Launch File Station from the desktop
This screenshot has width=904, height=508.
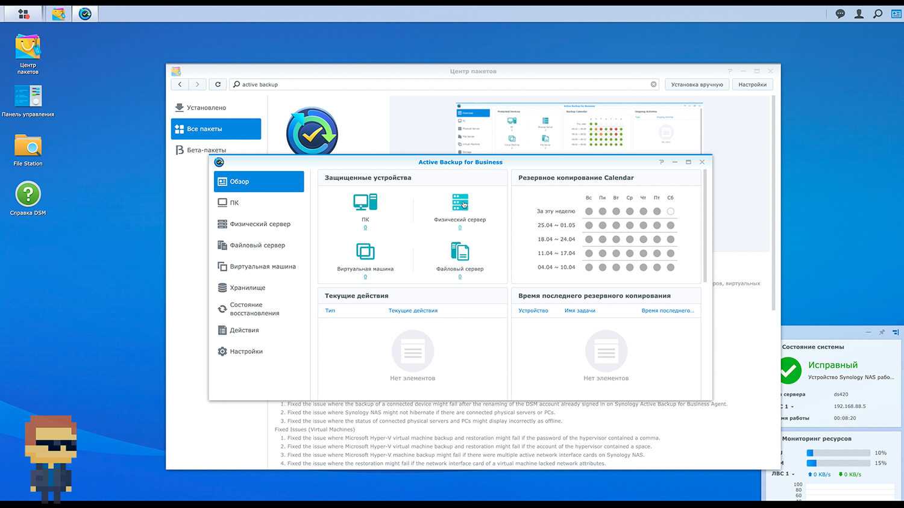pyautogui.click(x=28, y=146)
